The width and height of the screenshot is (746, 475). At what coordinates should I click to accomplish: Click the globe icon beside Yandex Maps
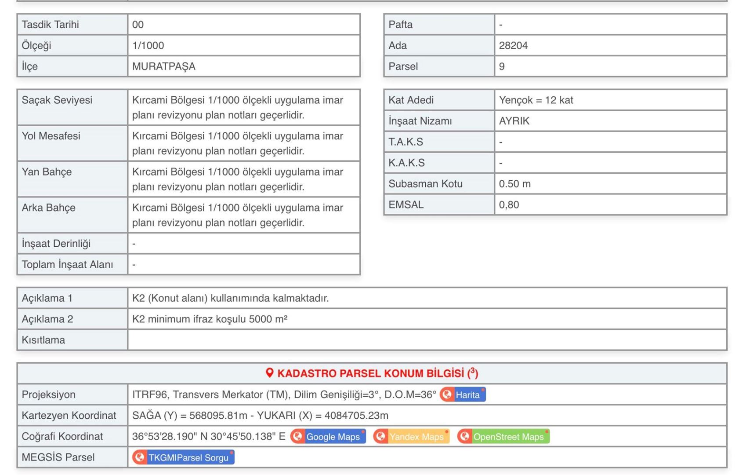(380, 436)
